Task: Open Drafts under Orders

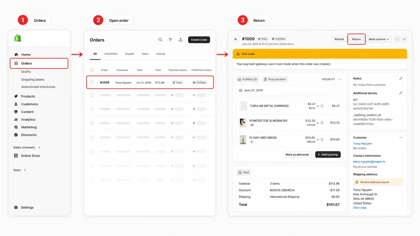Action: [26, 72]
